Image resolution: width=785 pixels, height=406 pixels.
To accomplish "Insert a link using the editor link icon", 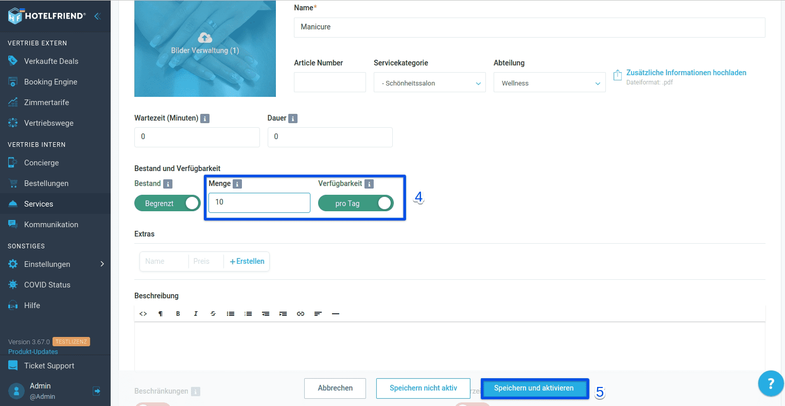I will pos(301,314).
